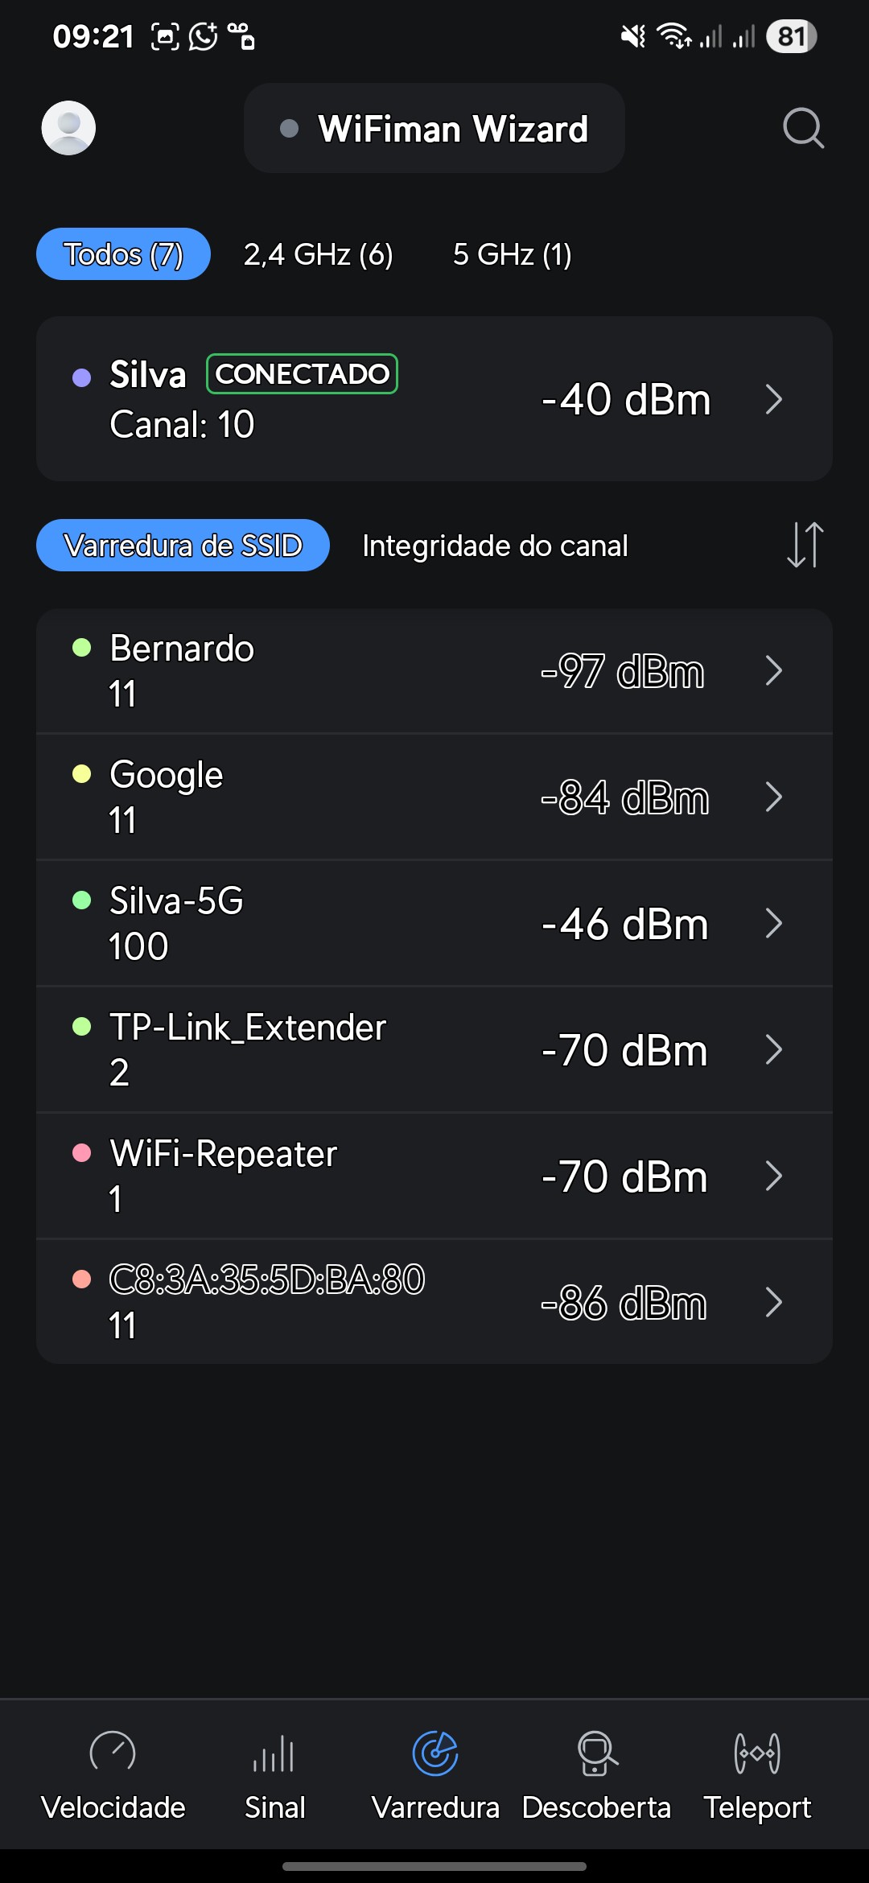Expand Bernardo network details chevron

coord(774,670)
